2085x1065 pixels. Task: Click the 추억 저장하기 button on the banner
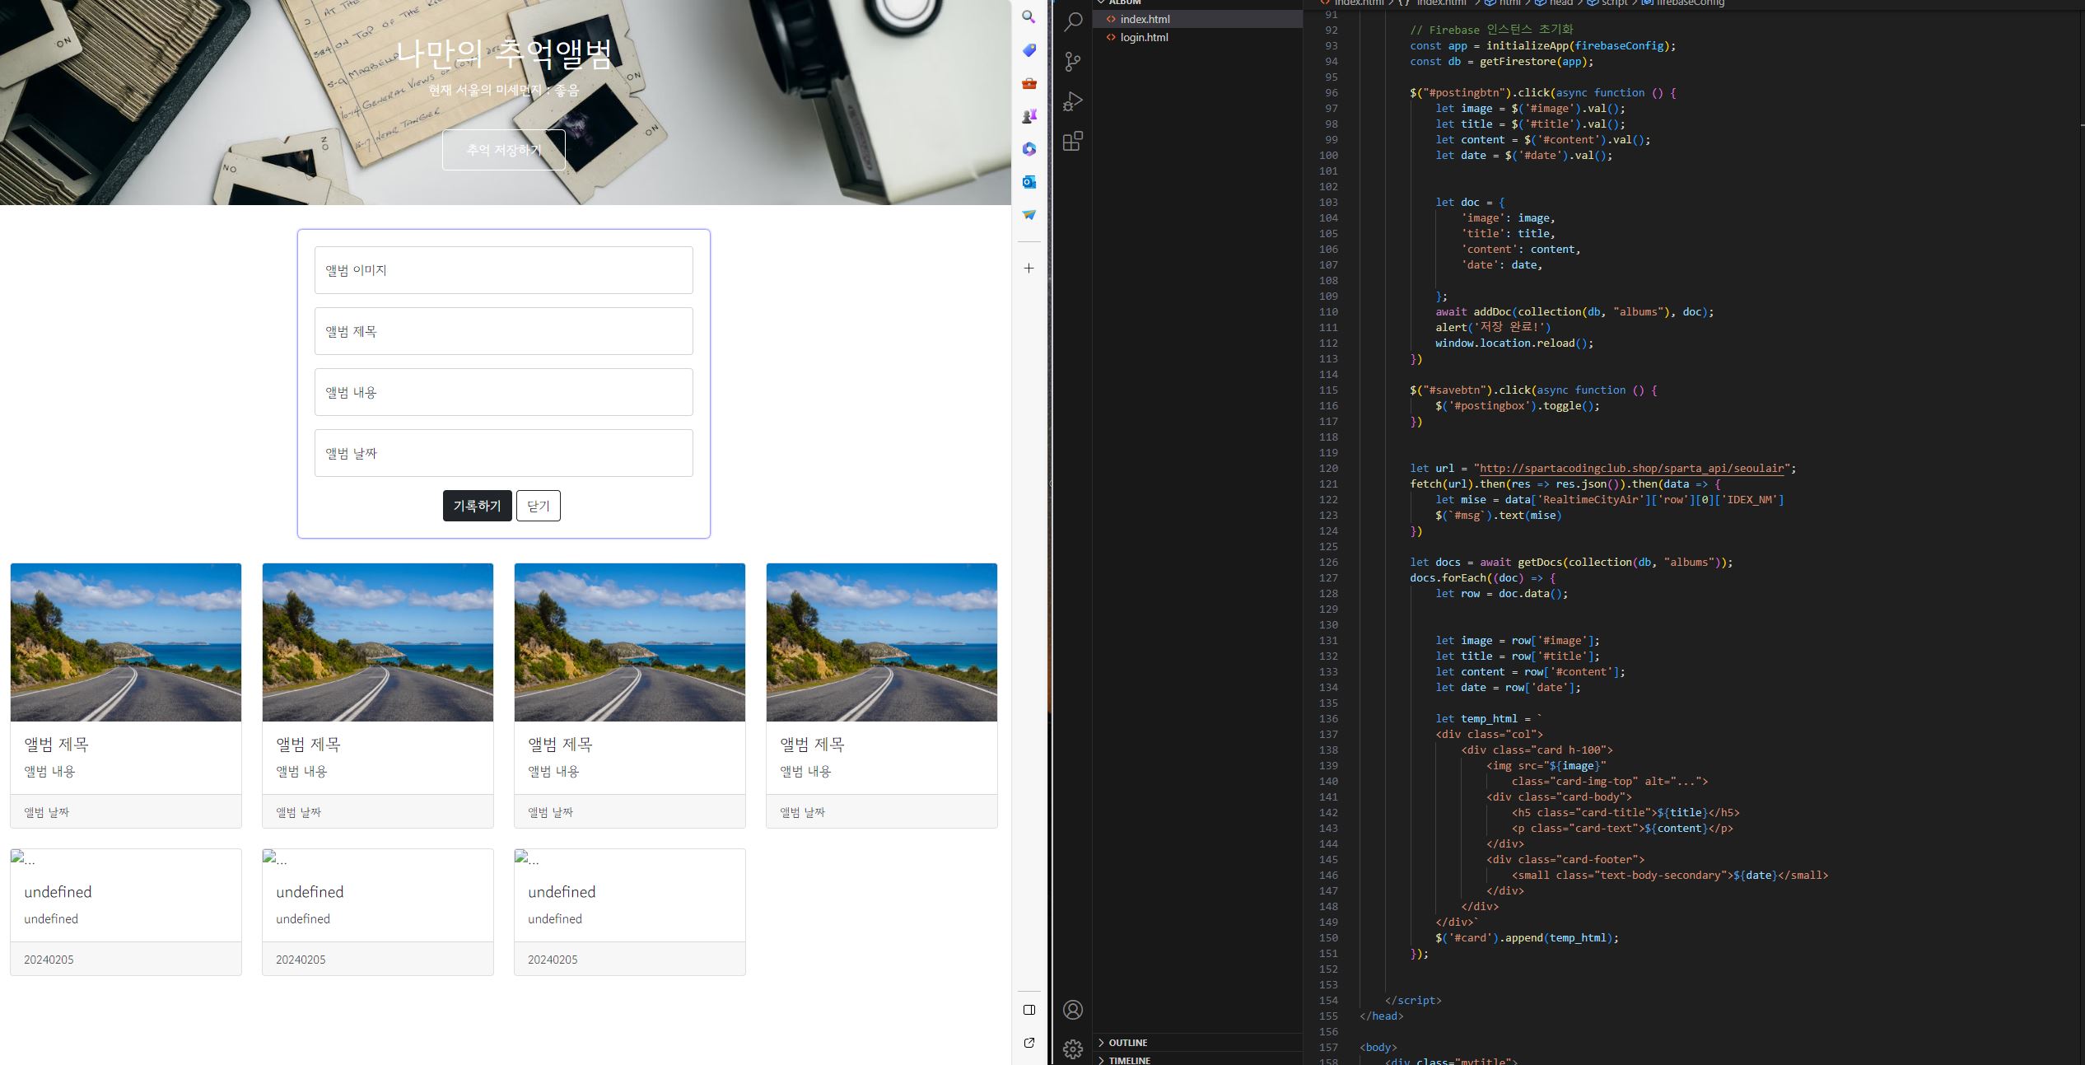[504, 150]
